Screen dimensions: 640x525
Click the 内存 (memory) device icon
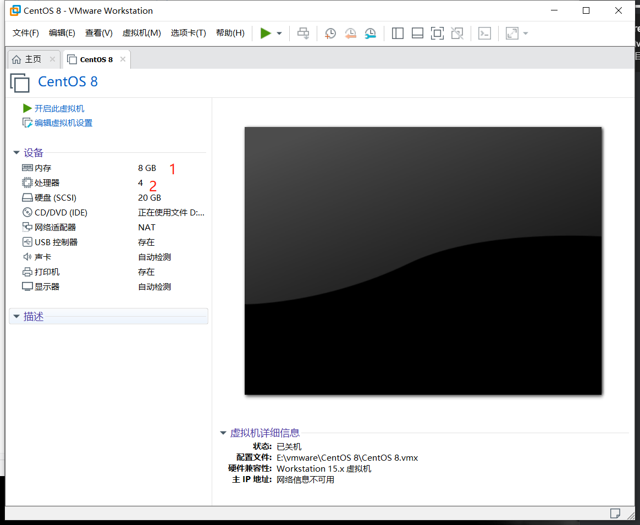27,168
